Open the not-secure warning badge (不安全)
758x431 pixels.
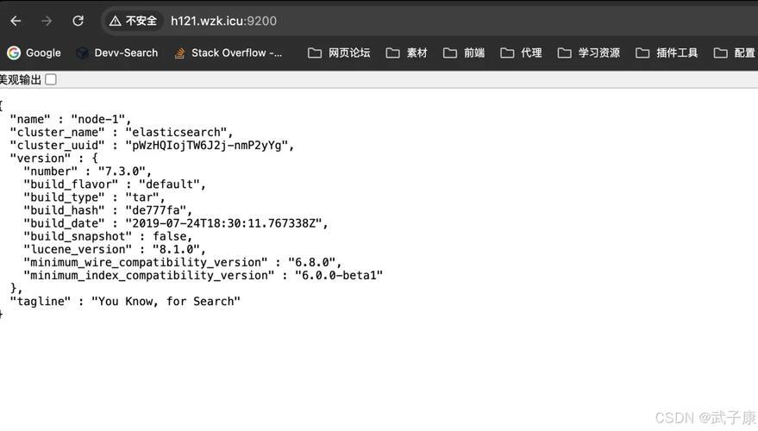pyautogui.click(x=133, y=21)
